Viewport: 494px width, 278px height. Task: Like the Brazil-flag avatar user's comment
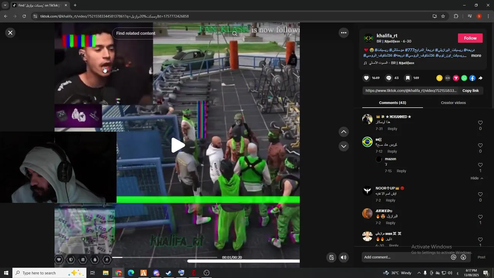pyautogui.click(x=480, y=146)
